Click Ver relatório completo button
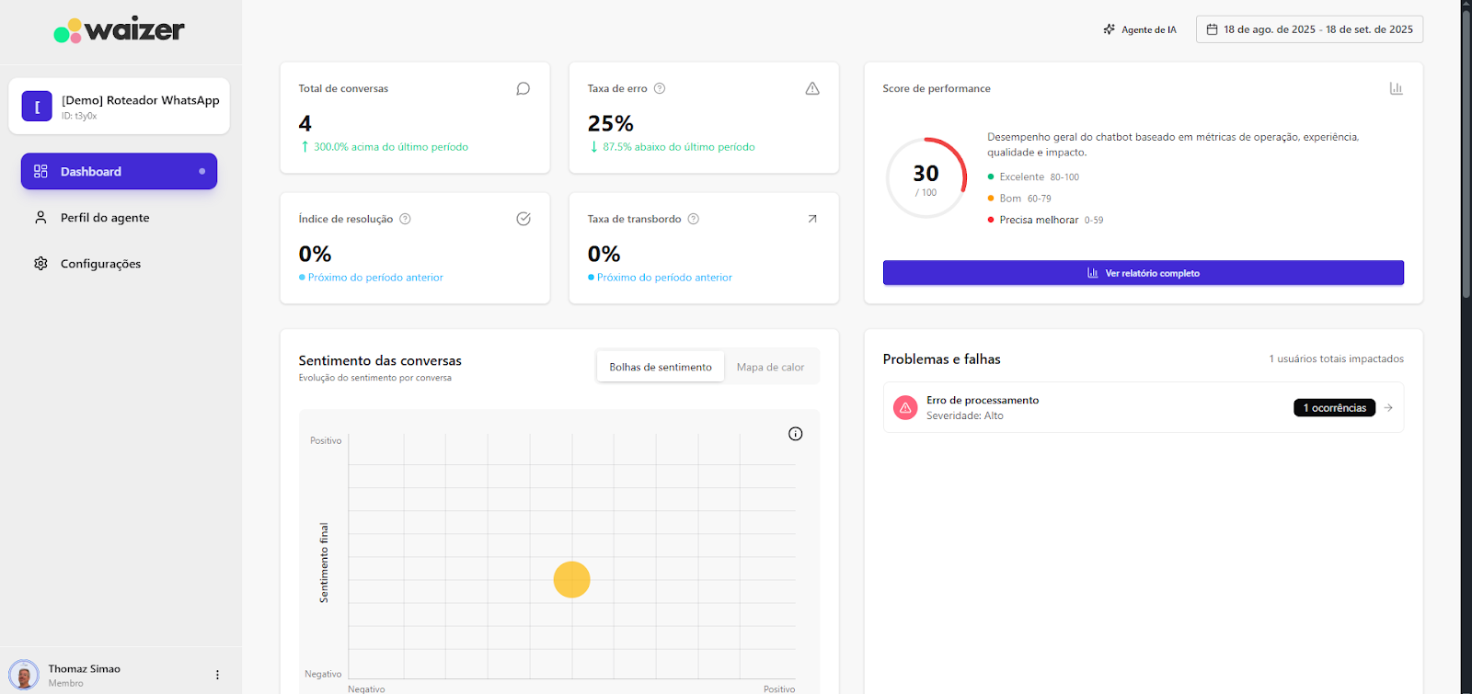Screen dimensions: 1472x694 click(x=1143, y=273)
